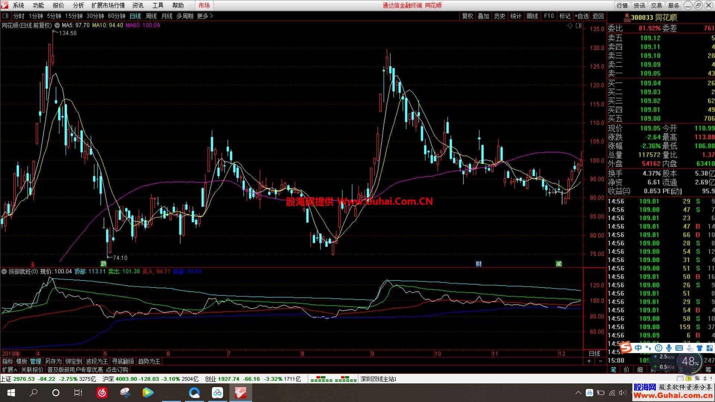Click the green 减 marker below the chart

click(559, 264)
